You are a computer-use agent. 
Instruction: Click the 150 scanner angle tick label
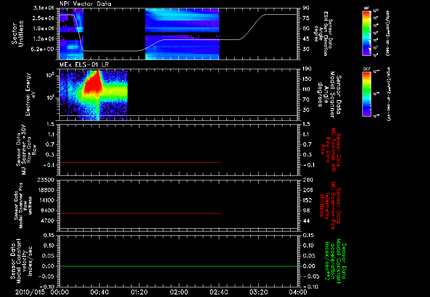click(x=307, y=79)
